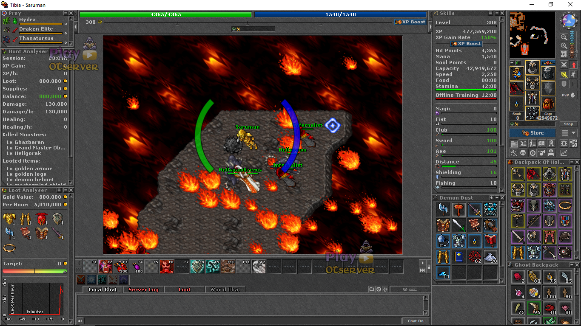Viewport: 581px width, 326px height.
Task: Open the Loot Analyser panel menu
Action: pos(59,191)
